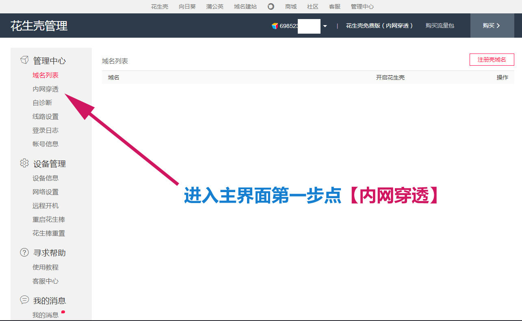522x321 pixels.
Task: Open 向日葵 in the top navigation
Action: tap(187, 6)
